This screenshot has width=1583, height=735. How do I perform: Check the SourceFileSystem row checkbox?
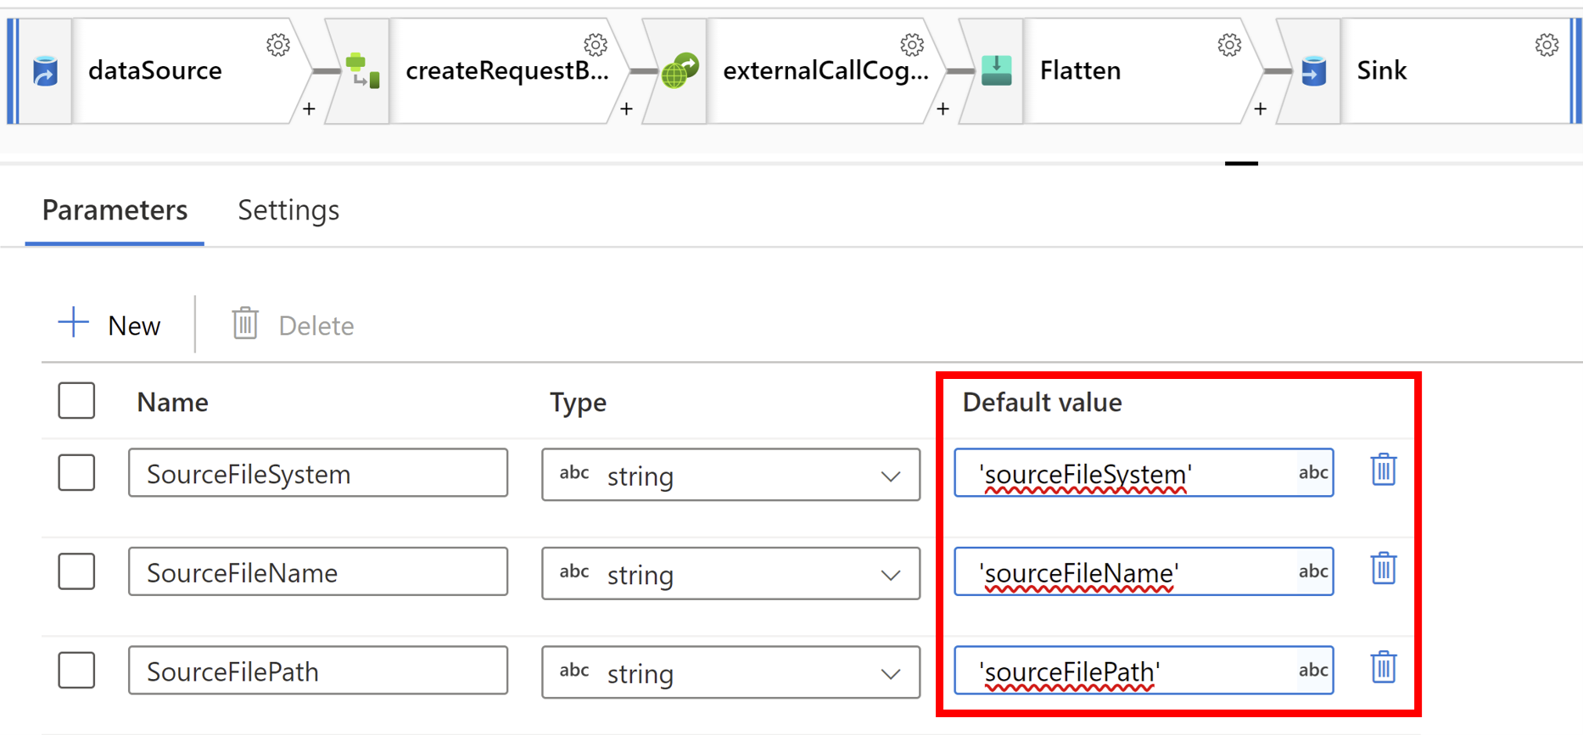click(x=76, y=473)
